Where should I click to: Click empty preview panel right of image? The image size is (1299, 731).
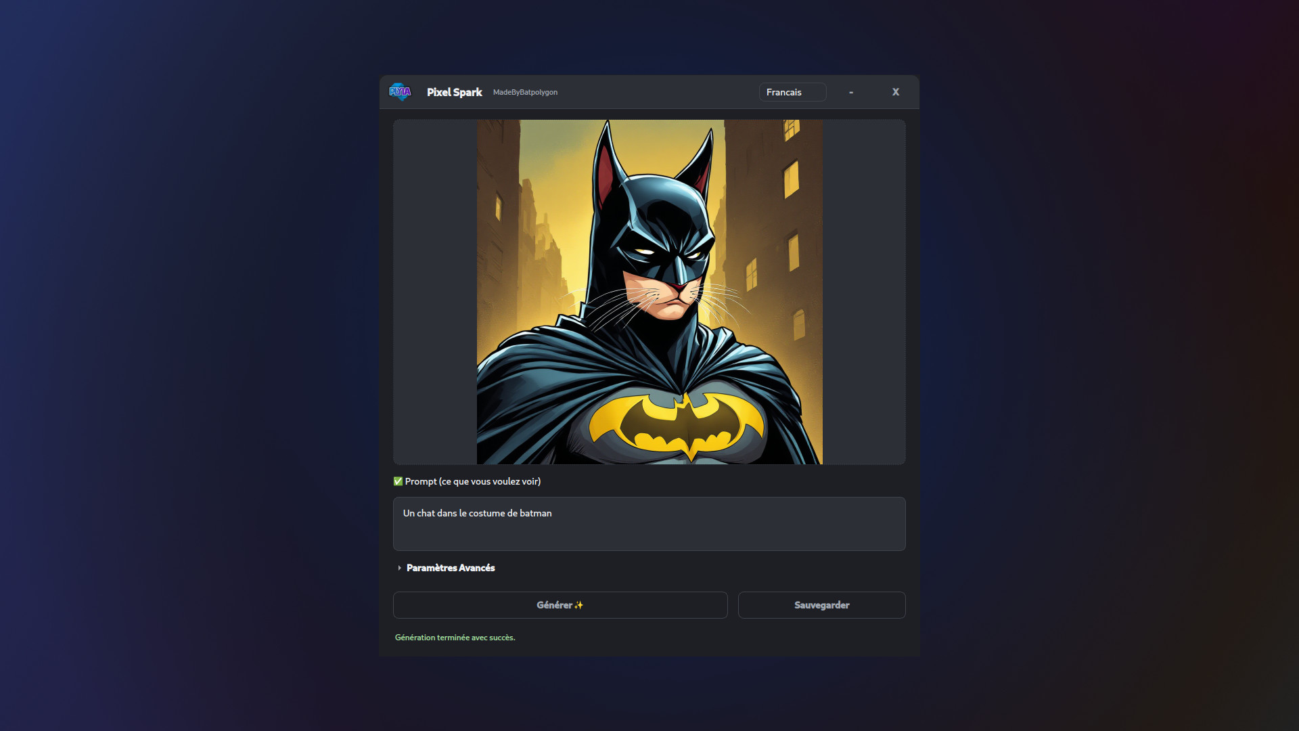(864, 292)
